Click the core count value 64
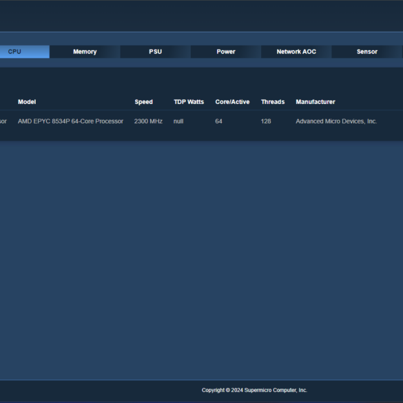 218,121
